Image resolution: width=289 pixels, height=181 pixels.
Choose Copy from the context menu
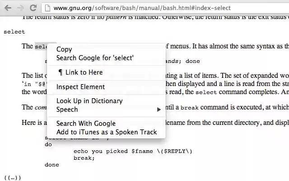[64, 49]
